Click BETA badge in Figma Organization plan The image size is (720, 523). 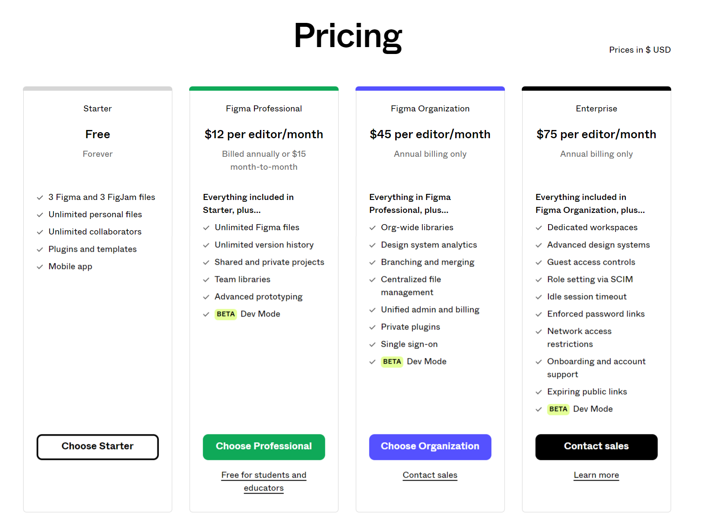(392, 361)
